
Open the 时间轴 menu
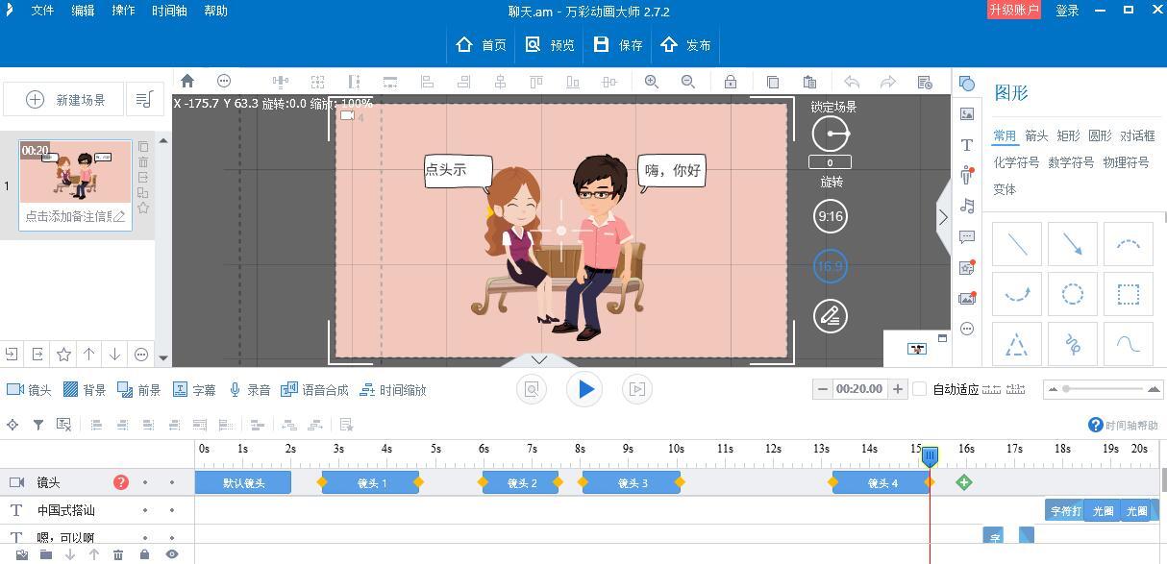(169, 12)
